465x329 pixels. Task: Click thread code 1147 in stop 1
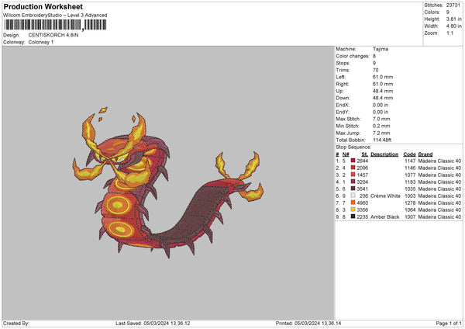point(410,161)
